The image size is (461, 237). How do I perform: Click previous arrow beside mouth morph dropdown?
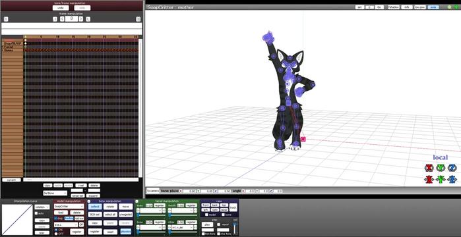click(169, 211)
